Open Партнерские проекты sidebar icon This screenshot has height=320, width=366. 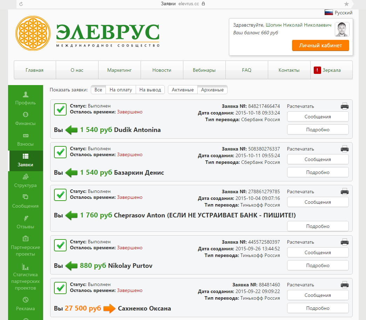(x=26, y=239)
